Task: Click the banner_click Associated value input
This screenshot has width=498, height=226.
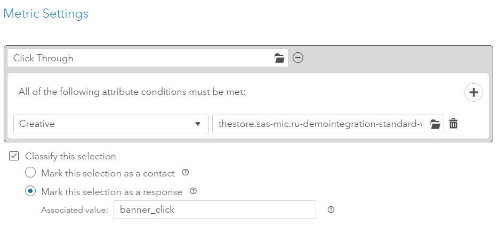Action: click(215, 209)
